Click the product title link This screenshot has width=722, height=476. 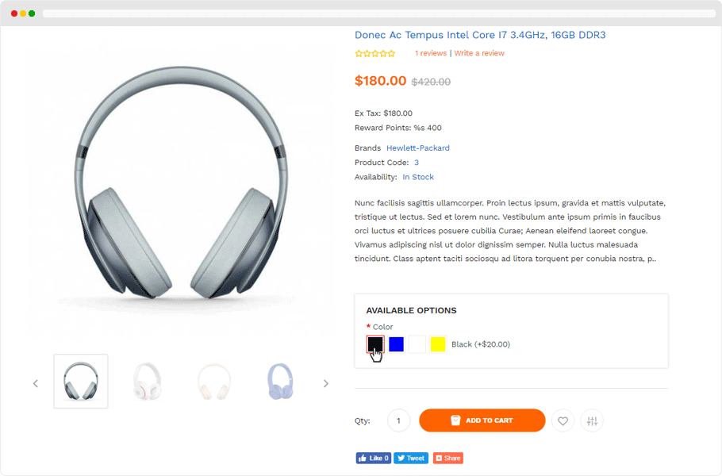(x=480, y=35)
